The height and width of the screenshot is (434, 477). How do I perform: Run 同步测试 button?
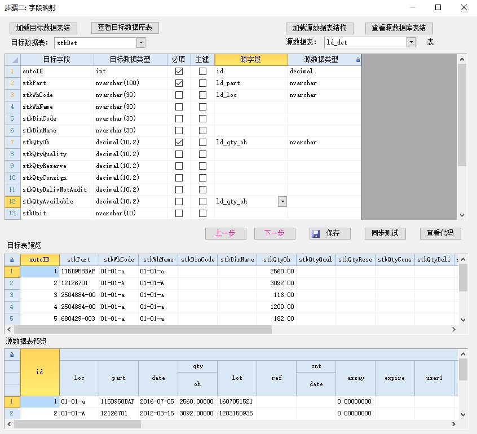(385, 233)
